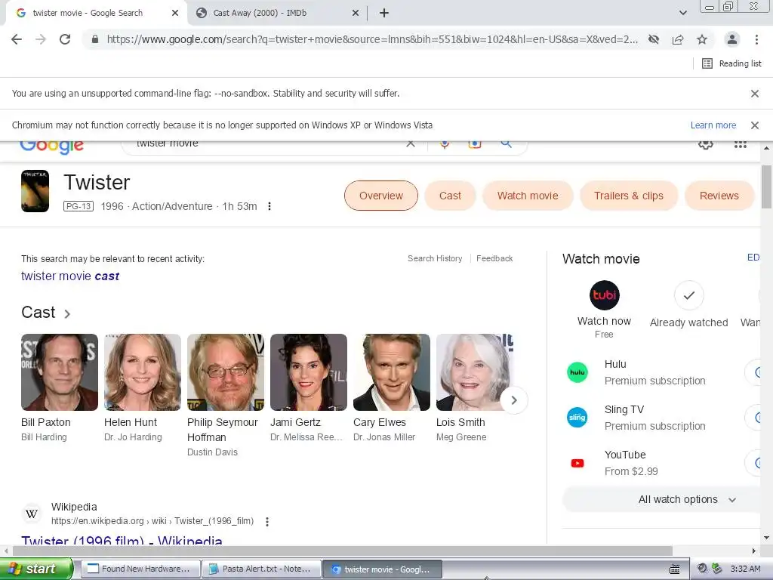Click the Google logo
The height and width of the screenshot is (580, 773).
(52, 146)
